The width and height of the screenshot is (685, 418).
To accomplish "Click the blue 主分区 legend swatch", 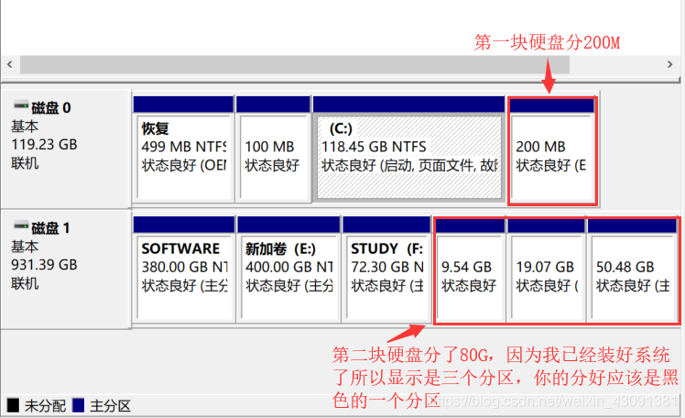I will 78,405.
